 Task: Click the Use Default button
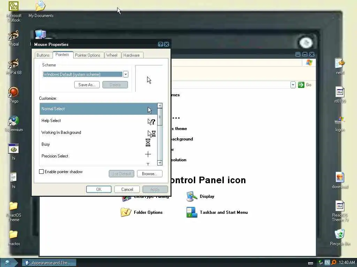(122, 174)
